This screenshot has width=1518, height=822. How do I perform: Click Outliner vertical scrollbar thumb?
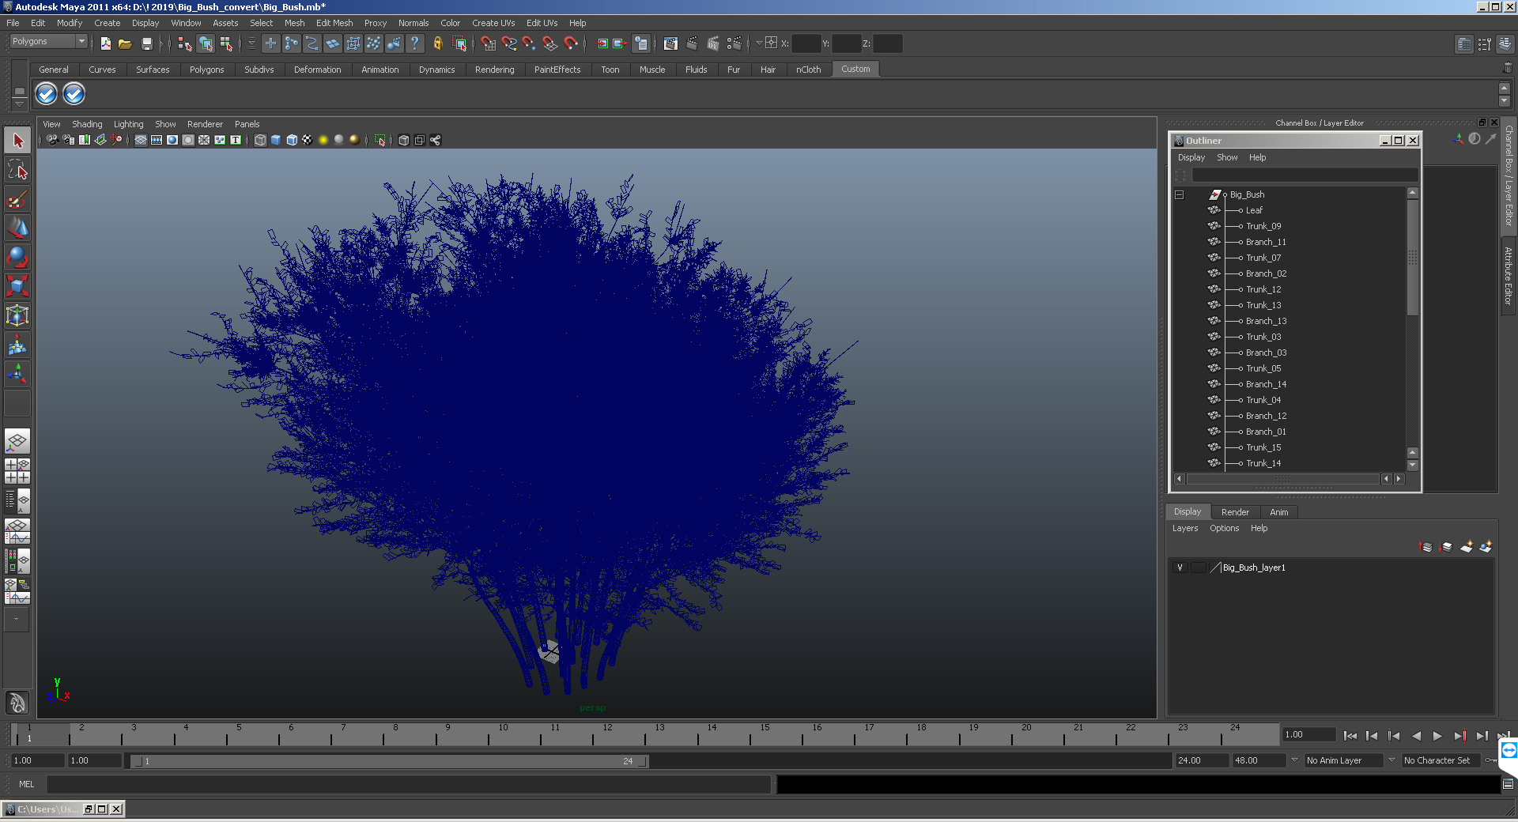(x=1413, y=258)
